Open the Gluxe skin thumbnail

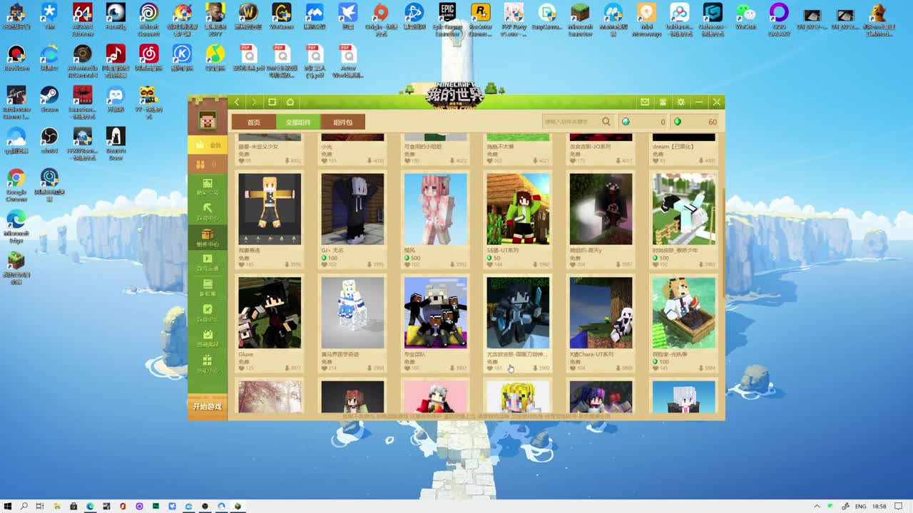[x=270, y=313]
